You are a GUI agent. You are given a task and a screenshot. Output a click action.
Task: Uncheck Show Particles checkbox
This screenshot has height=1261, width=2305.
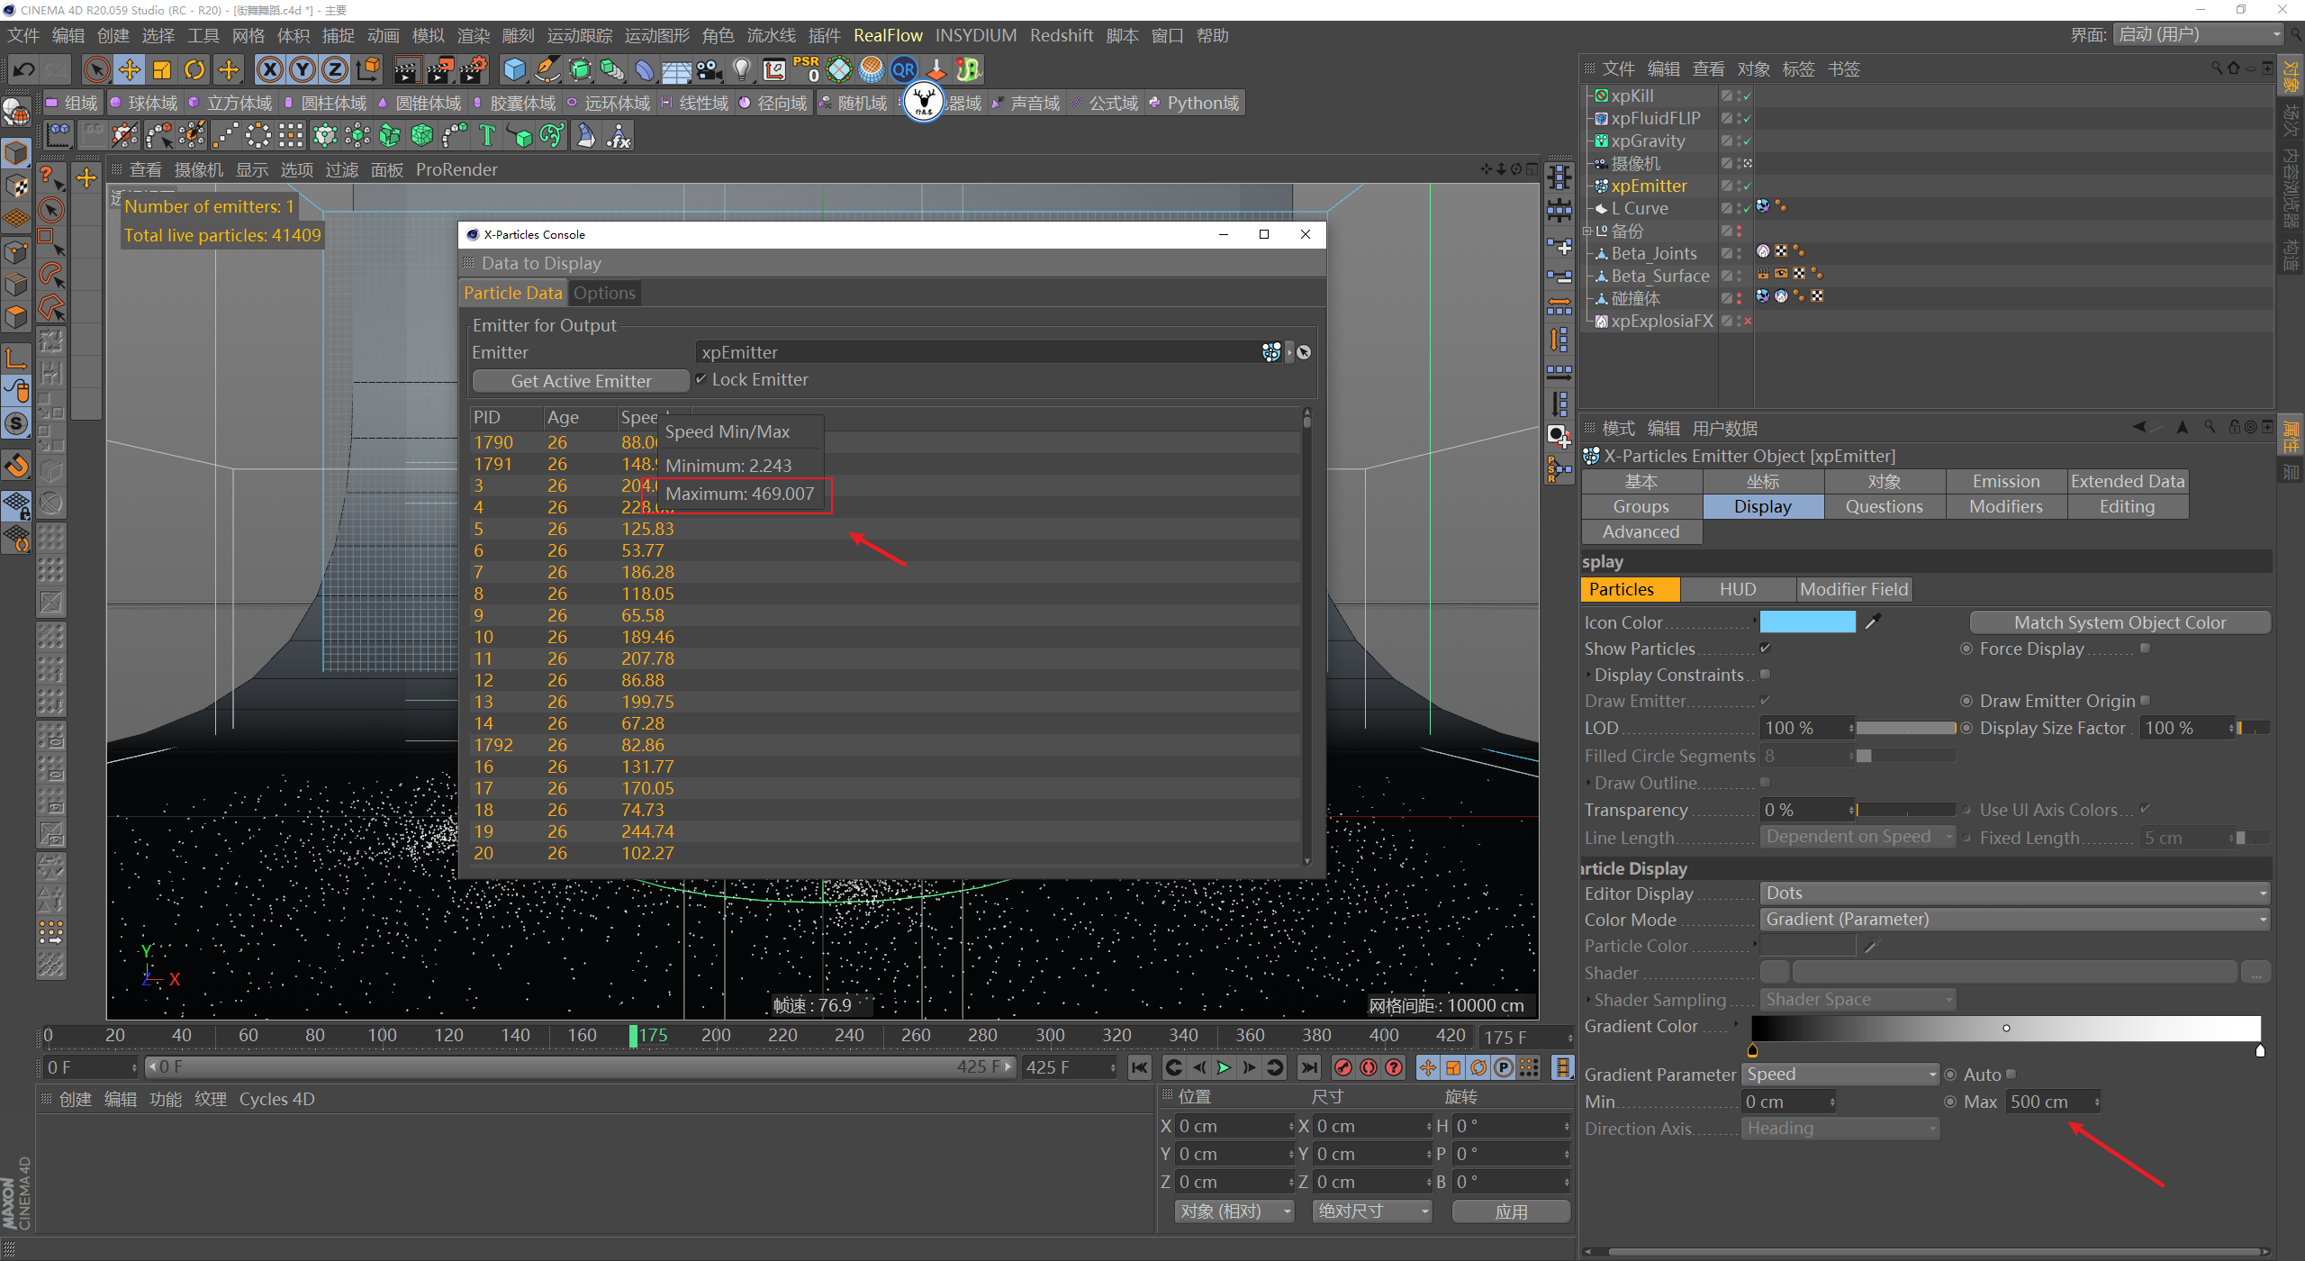pyautogui.click(x=1765, y=648)
